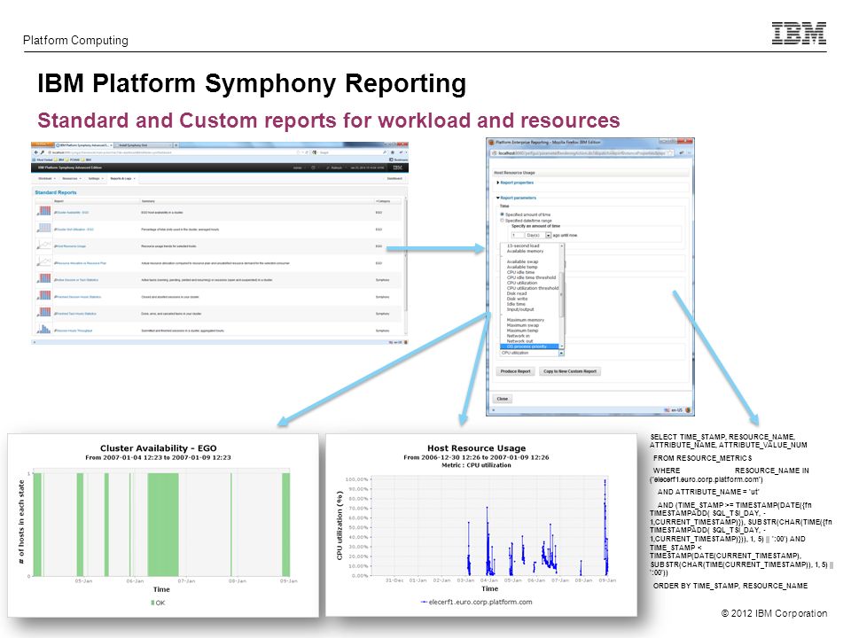Select the 'Specified amount of time' radio button

[x=502, y=214]
